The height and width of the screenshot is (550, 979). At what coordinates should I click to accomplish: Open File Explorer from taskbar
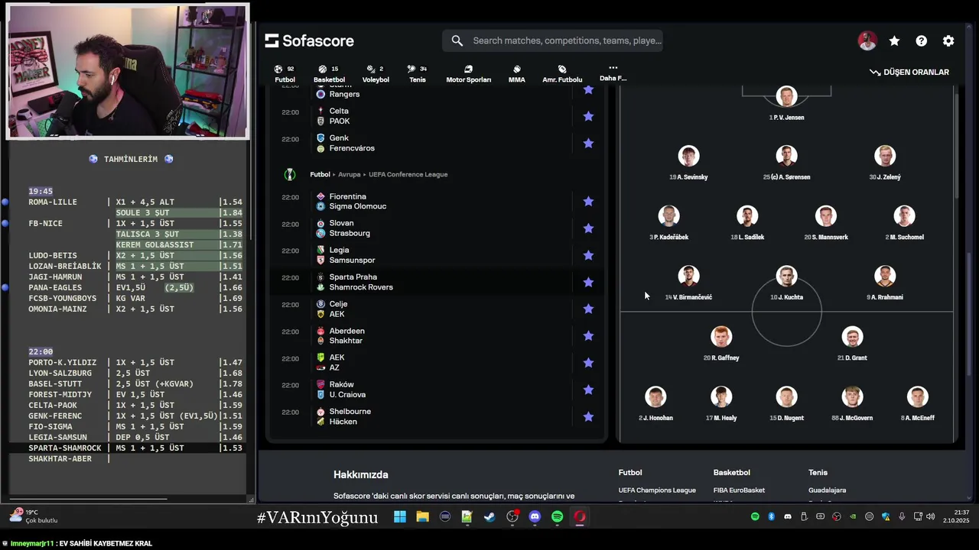coord(422,517)
